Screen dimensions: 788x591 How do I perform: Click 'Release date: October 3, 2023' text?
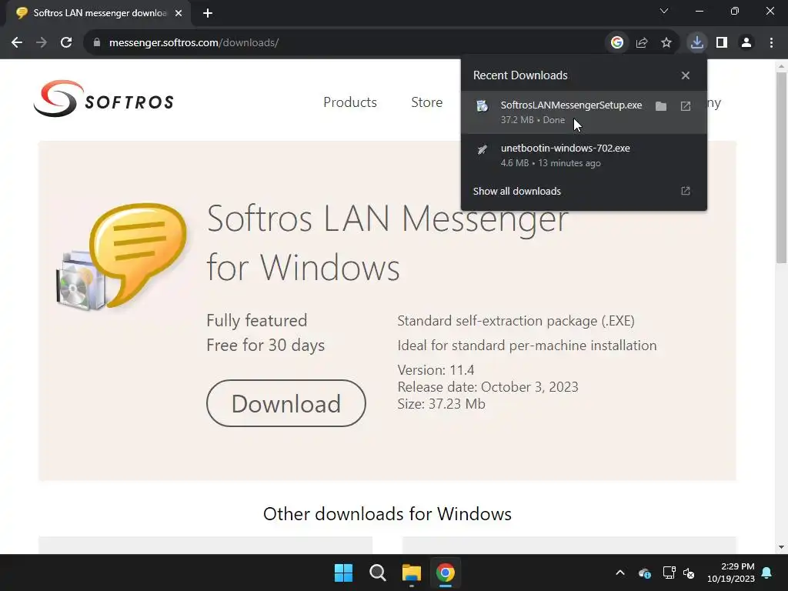click(x=487, y=387)
